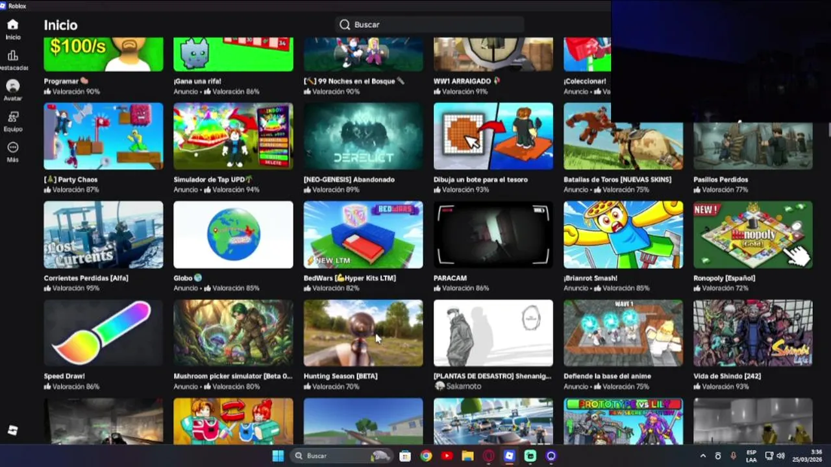Open the Globo globe thumbnail
Screen dimensions: 831x467
pos(233,235)
